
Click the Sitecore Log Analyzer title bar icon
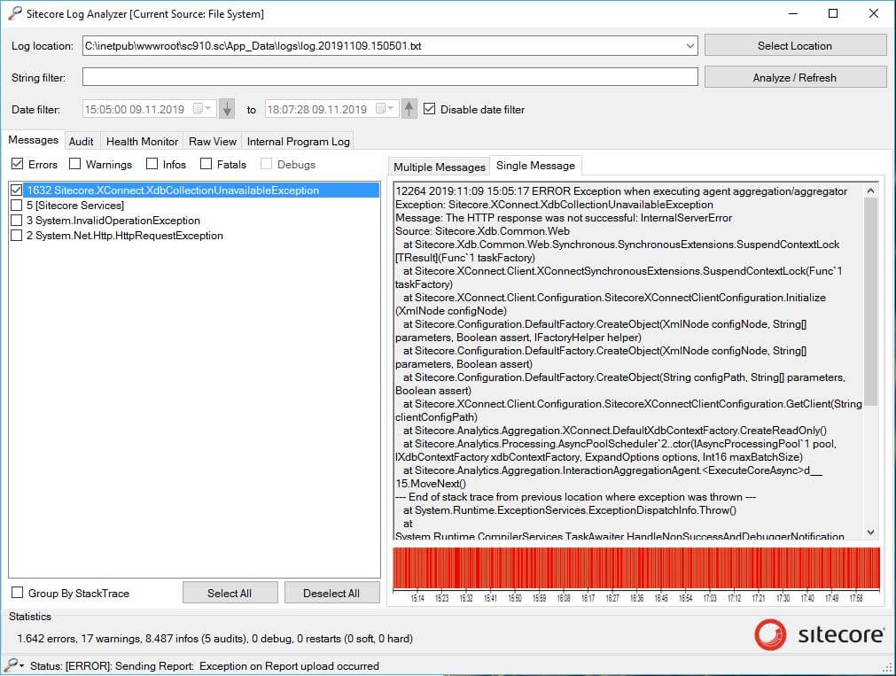(12, 13)
